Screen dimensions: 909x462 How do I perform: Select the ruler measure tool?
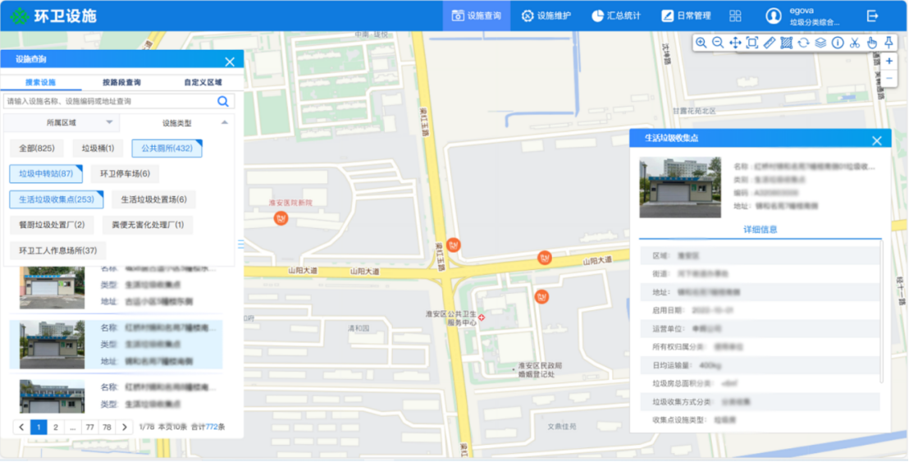point(769,43)
